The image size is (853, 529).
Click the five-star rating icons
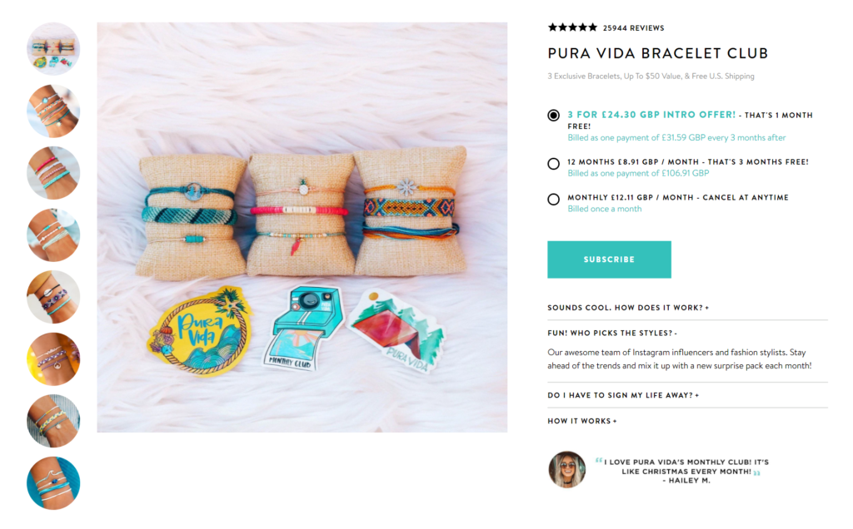(572, 27)
